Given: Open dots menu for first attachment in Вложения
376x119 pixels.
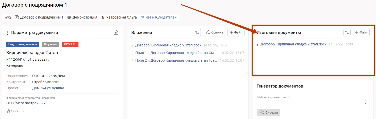Looking at the screenshot, I should 132,45.
